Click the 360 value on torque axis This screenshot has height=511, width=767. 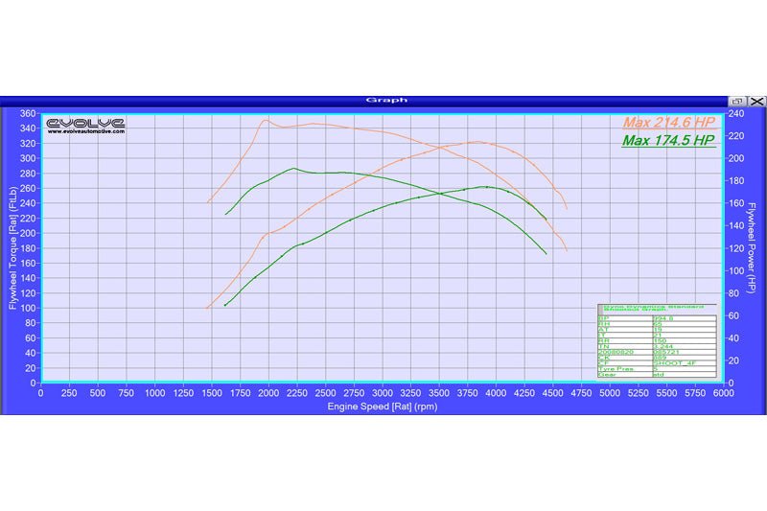pos(27,113)
